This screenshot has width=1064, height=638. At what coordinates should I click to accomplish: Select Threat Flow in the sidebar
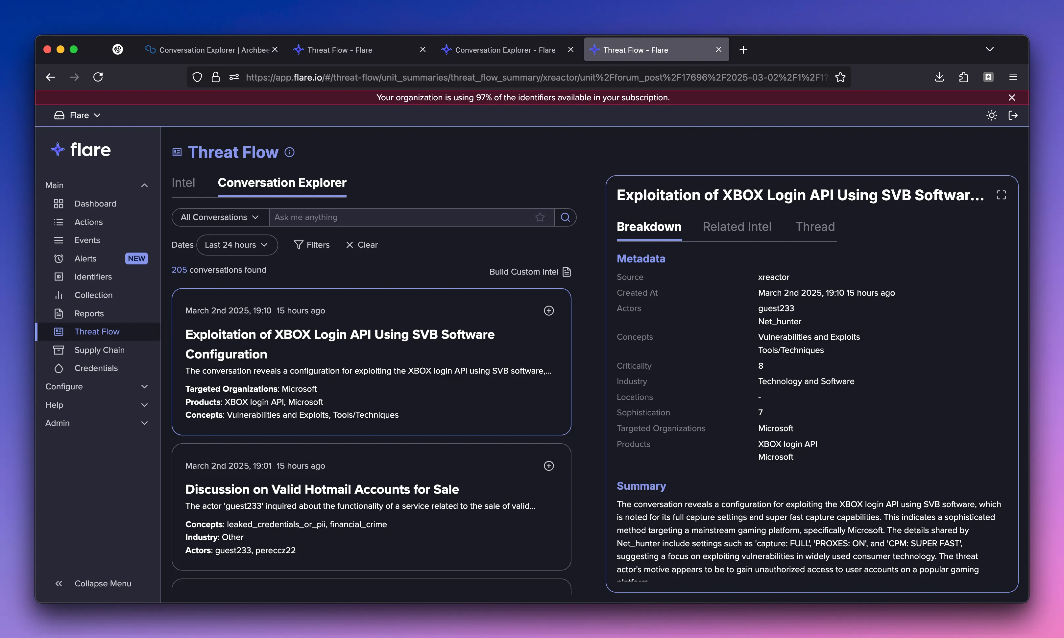pos(97,331)
